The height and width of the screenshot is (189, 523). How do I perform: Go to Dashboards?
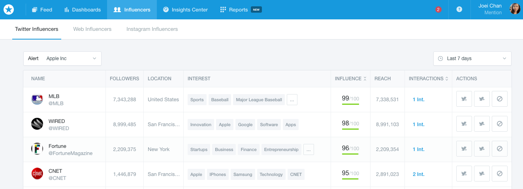pos(83,9)
